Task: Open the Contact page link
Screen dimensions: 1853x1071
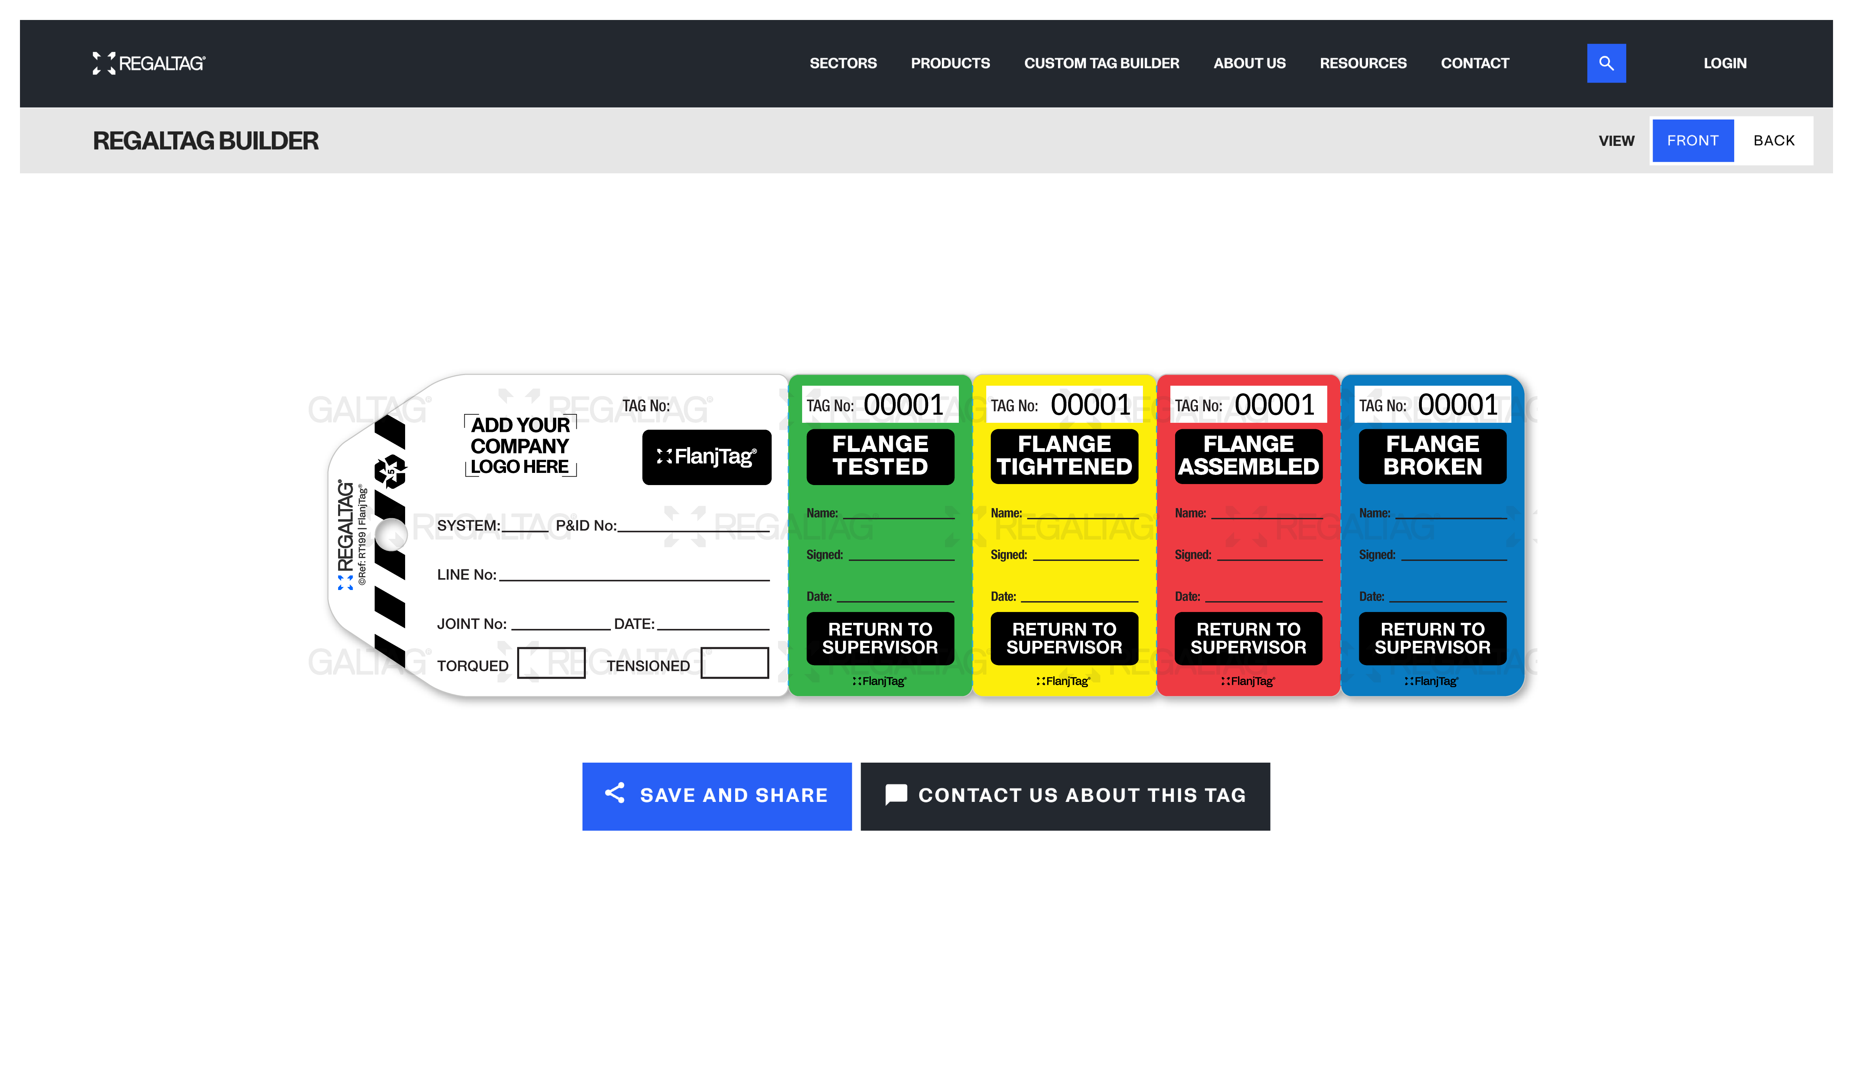Action: [x=1474, y=63]
